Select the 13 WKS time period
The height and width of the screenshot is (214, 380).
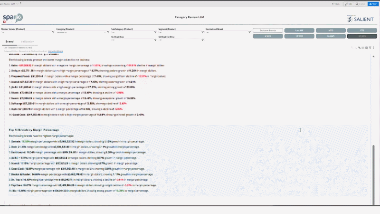tap(299, 36)
